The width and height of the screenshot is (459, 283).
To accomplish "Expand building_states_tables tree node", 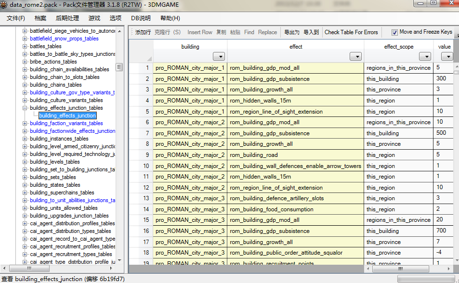I will (x=25, y=185).
